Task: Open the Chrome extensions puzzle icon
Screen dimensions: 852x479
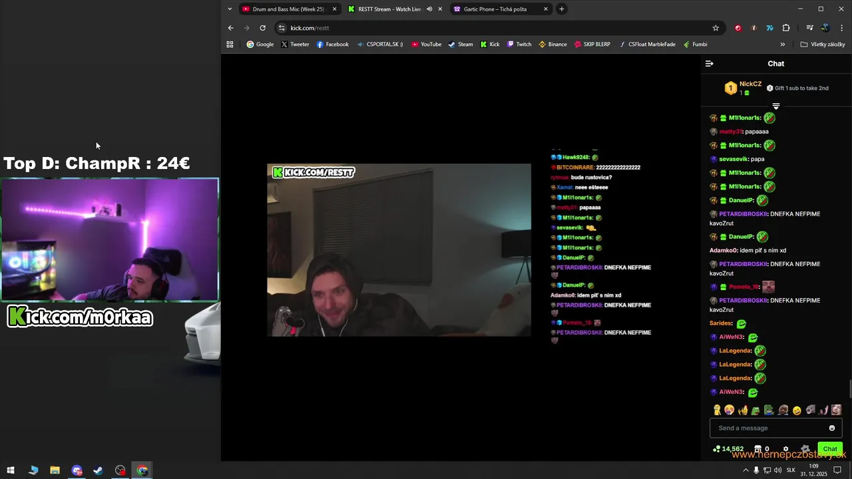Action: [x=786, y=28]
